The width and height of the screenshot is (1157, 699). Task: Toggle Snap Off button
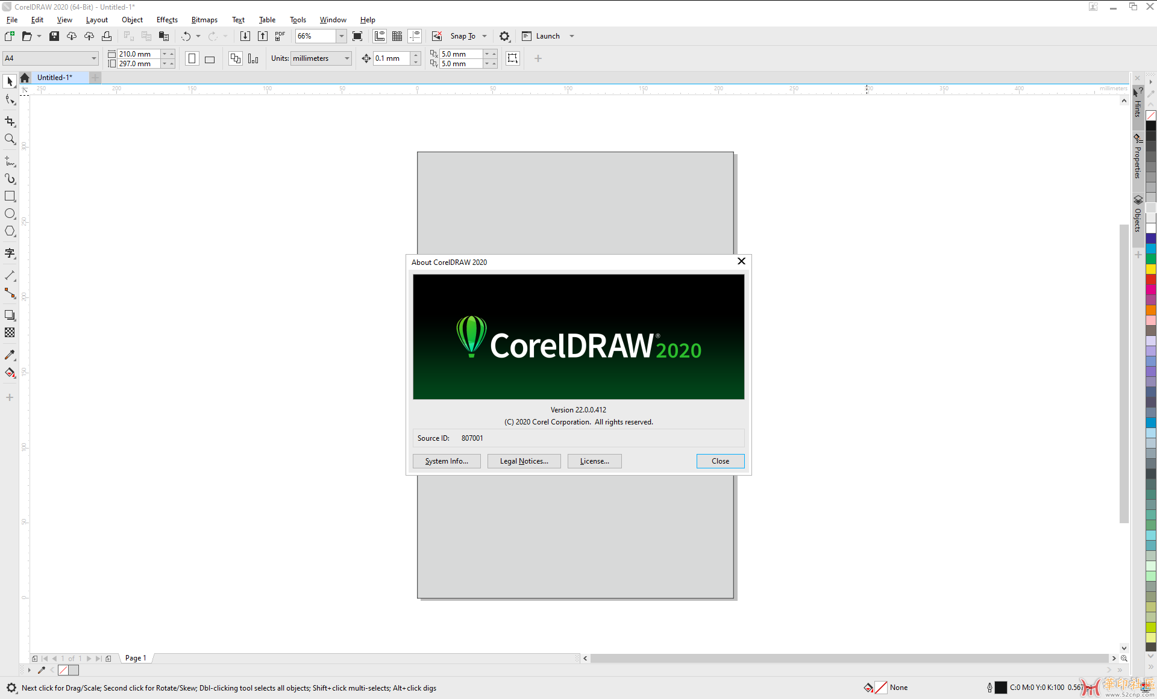(437, 36)
